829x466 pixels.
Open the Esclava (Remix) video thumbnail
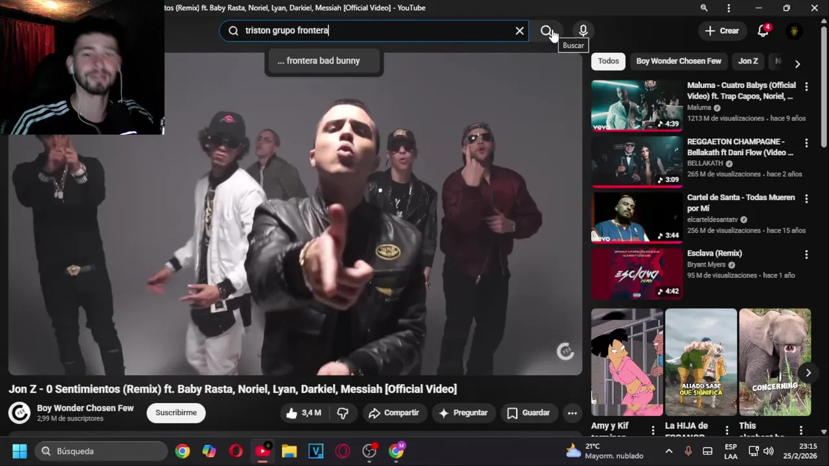[x=637, y=274]
